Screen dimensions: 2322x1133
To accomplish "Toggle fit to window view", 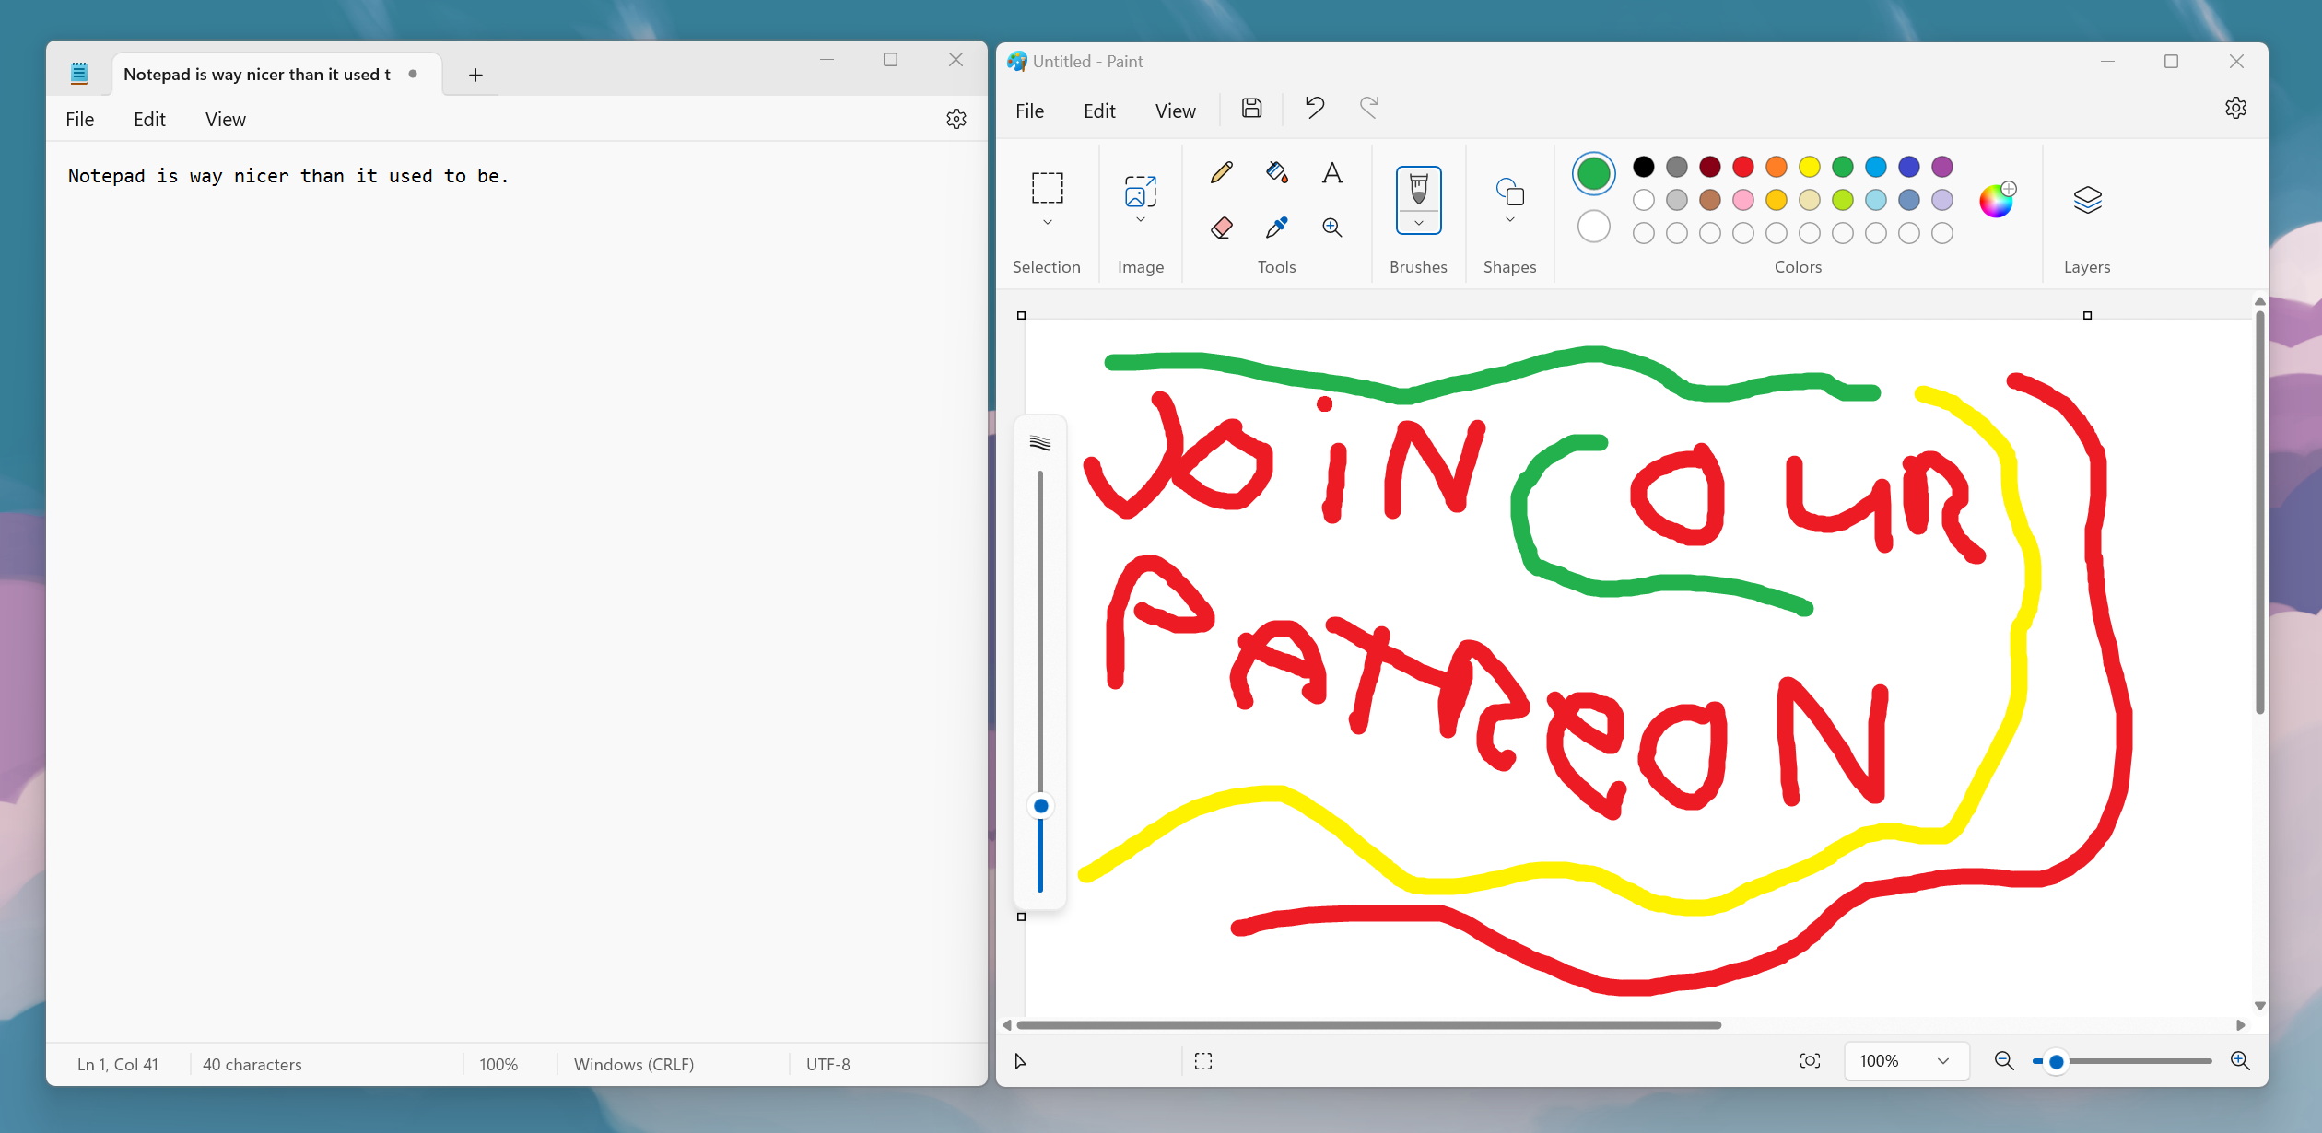I will tap(1810, 1061).
